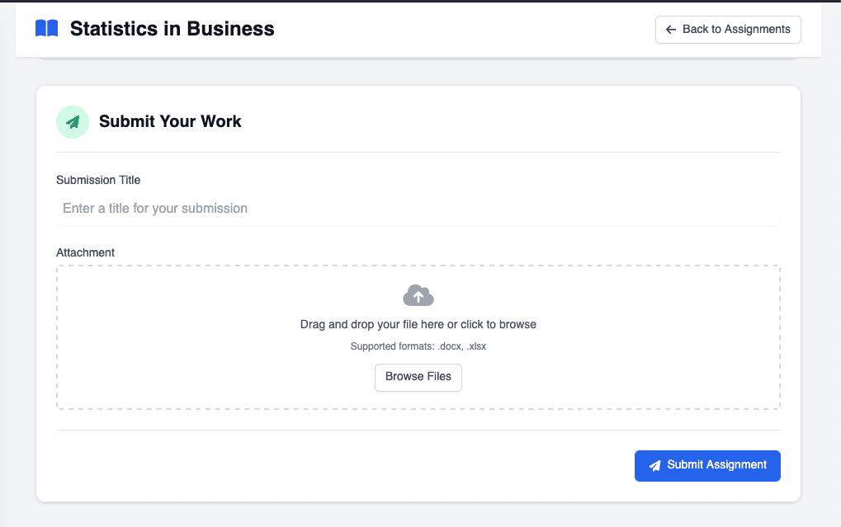Screen dimensions: 841x527
Task: Click the 'Enter a title' placeholder text
Action: [155, 209]
